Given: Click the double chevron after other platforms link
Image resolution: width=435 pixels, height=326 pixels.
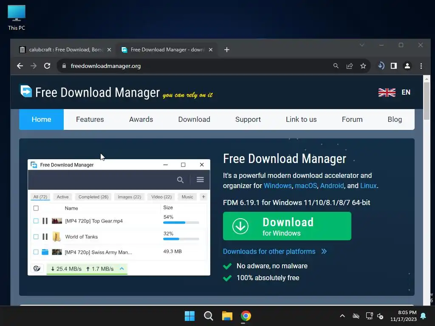Looking at the screenshot, I should click(x=324, y=251).
